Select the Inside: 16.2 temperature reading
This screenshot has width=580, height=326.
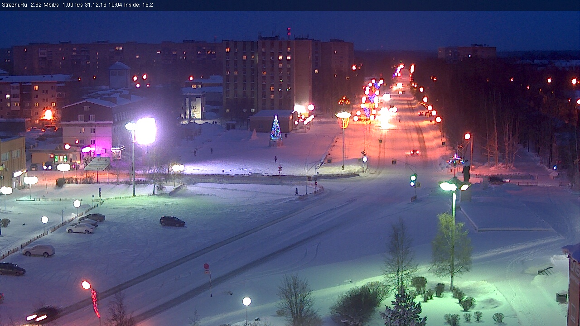(x=139, y=5)
